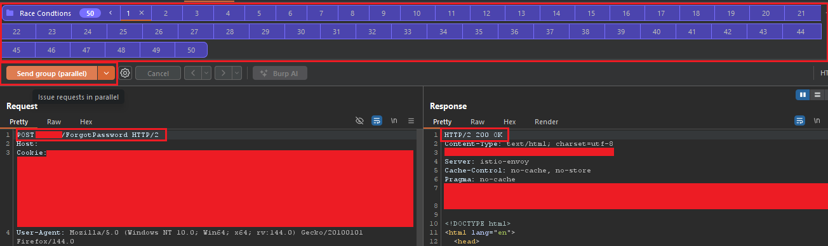Switch Response view to Pretty tab
The height and width of the screenshot is (246, 828).
[443, 122]
